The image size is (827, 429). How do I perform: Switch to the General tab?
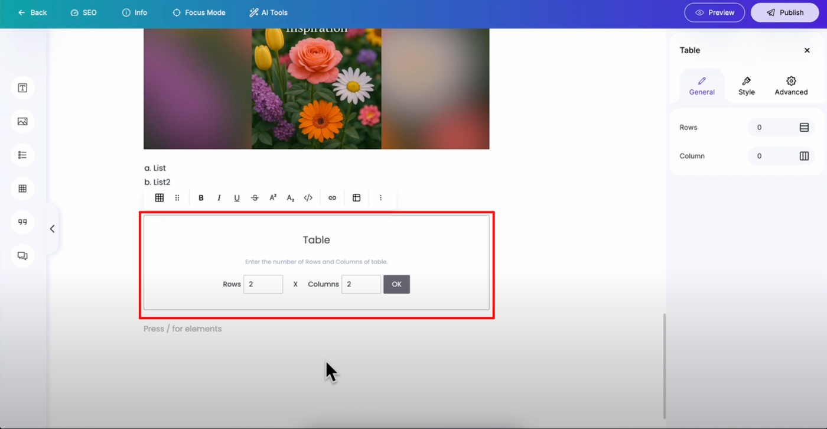(702, 86)
